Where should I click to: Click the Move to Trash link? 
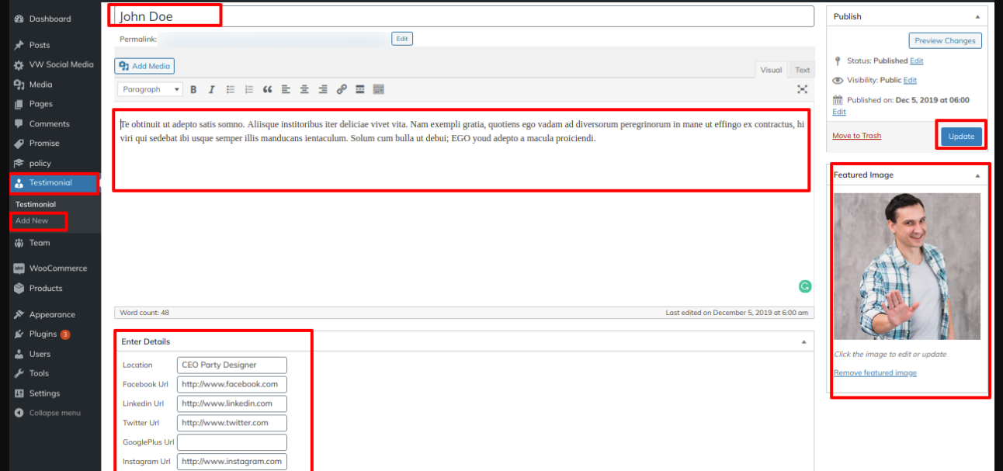[856, 136]
